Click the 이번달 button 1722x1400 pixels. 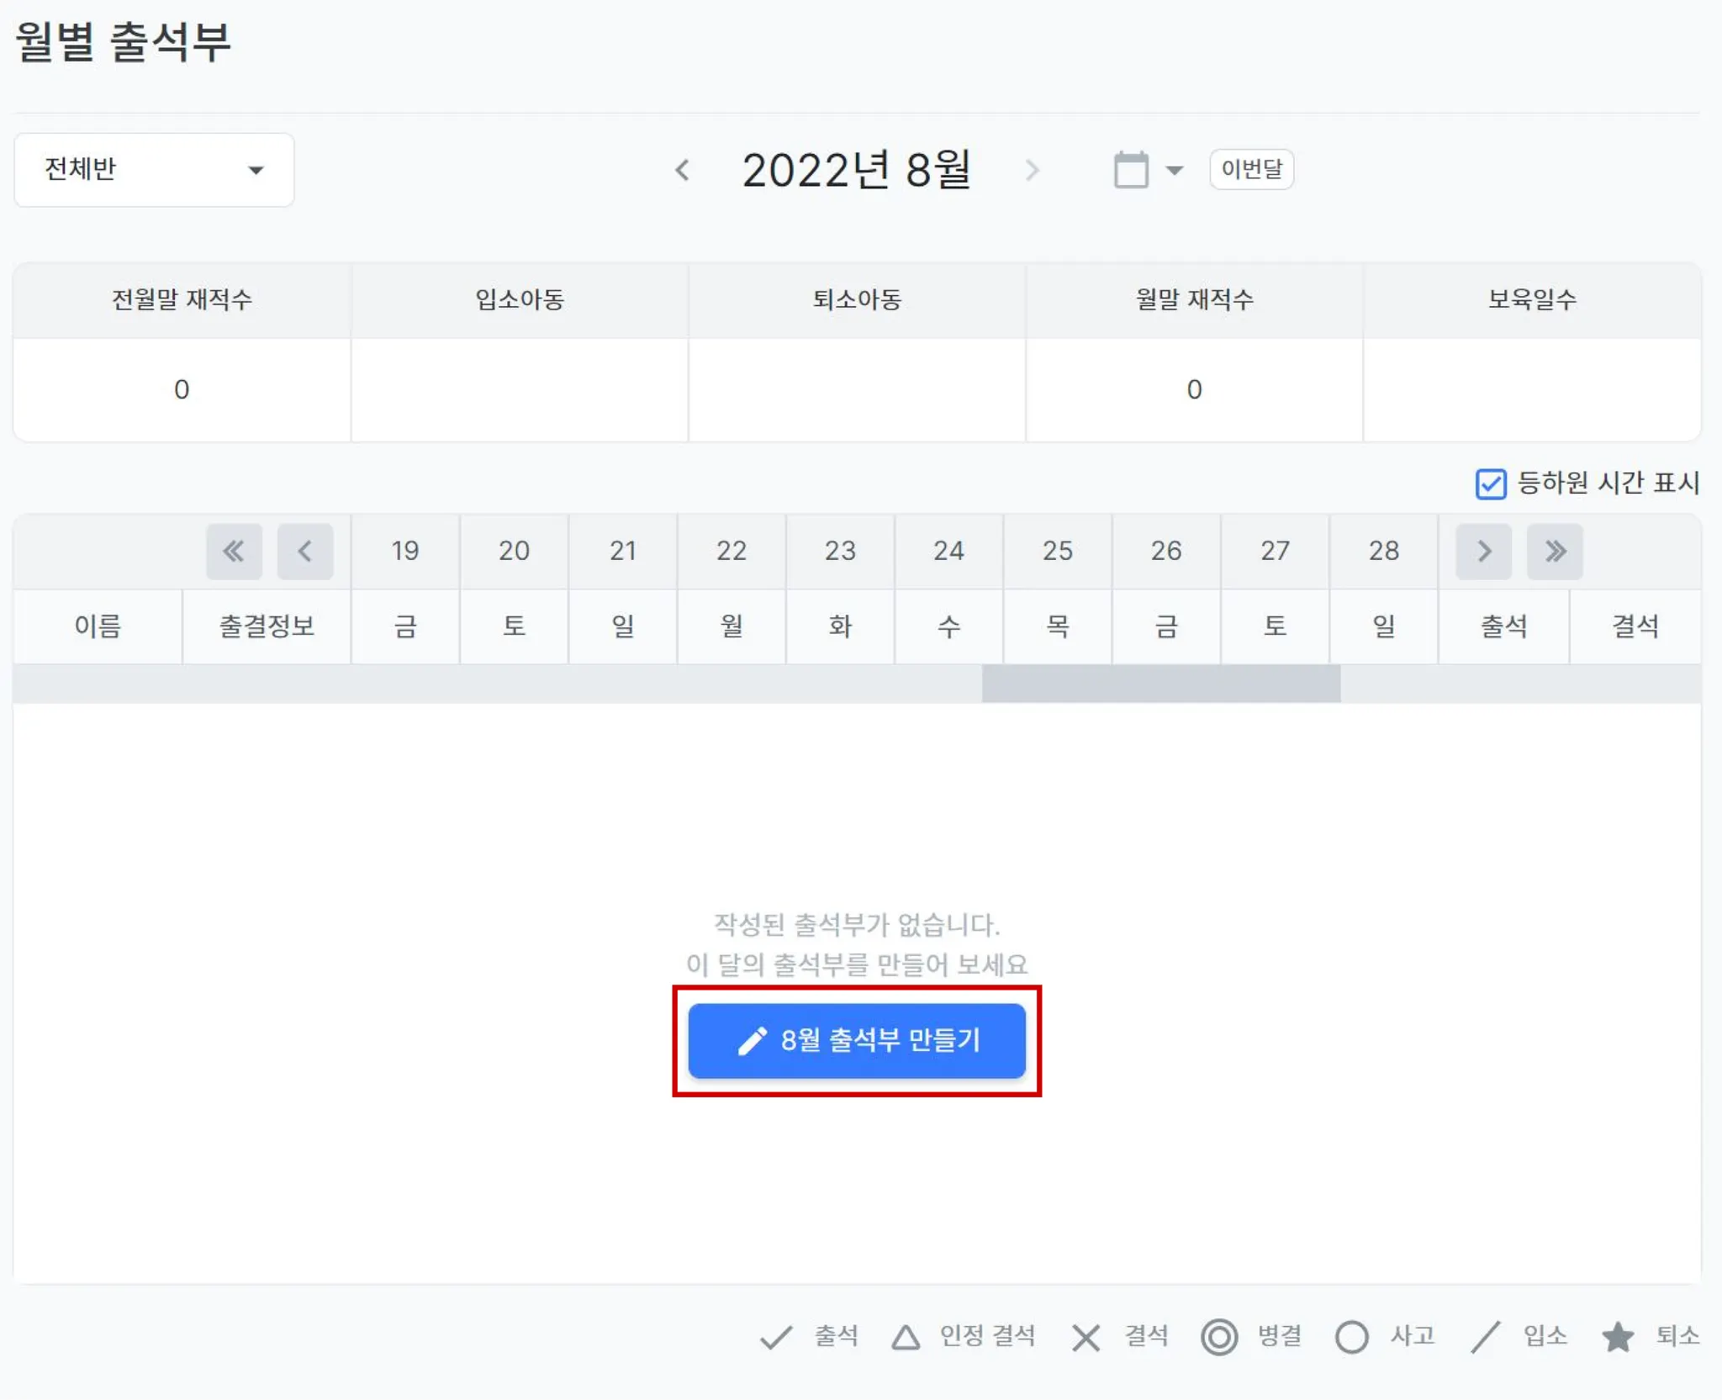pyautogui.click(x=1251, y=170)
